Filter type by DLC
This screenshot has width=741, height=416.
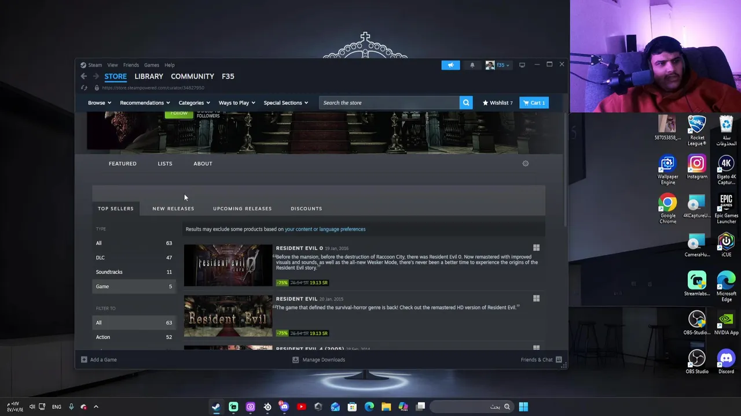click(x=134, y=258)
